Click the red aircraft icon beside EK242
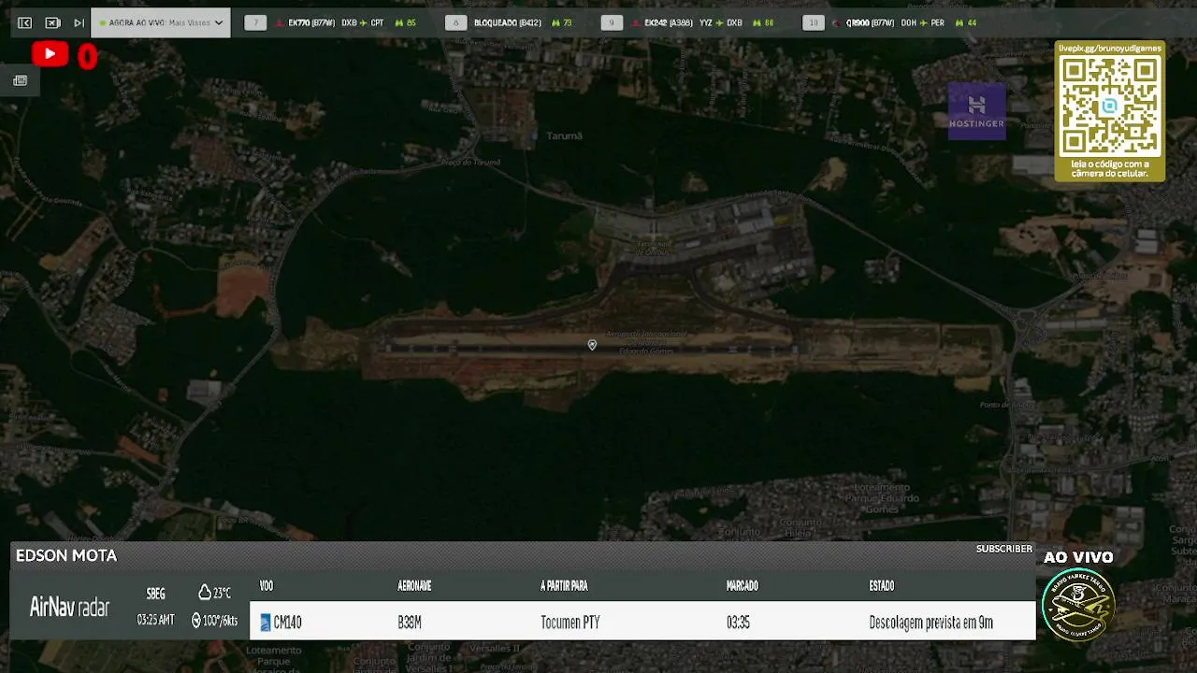Image resolution: width=1197 pixels, height=673 pixels. pos(637,22)
